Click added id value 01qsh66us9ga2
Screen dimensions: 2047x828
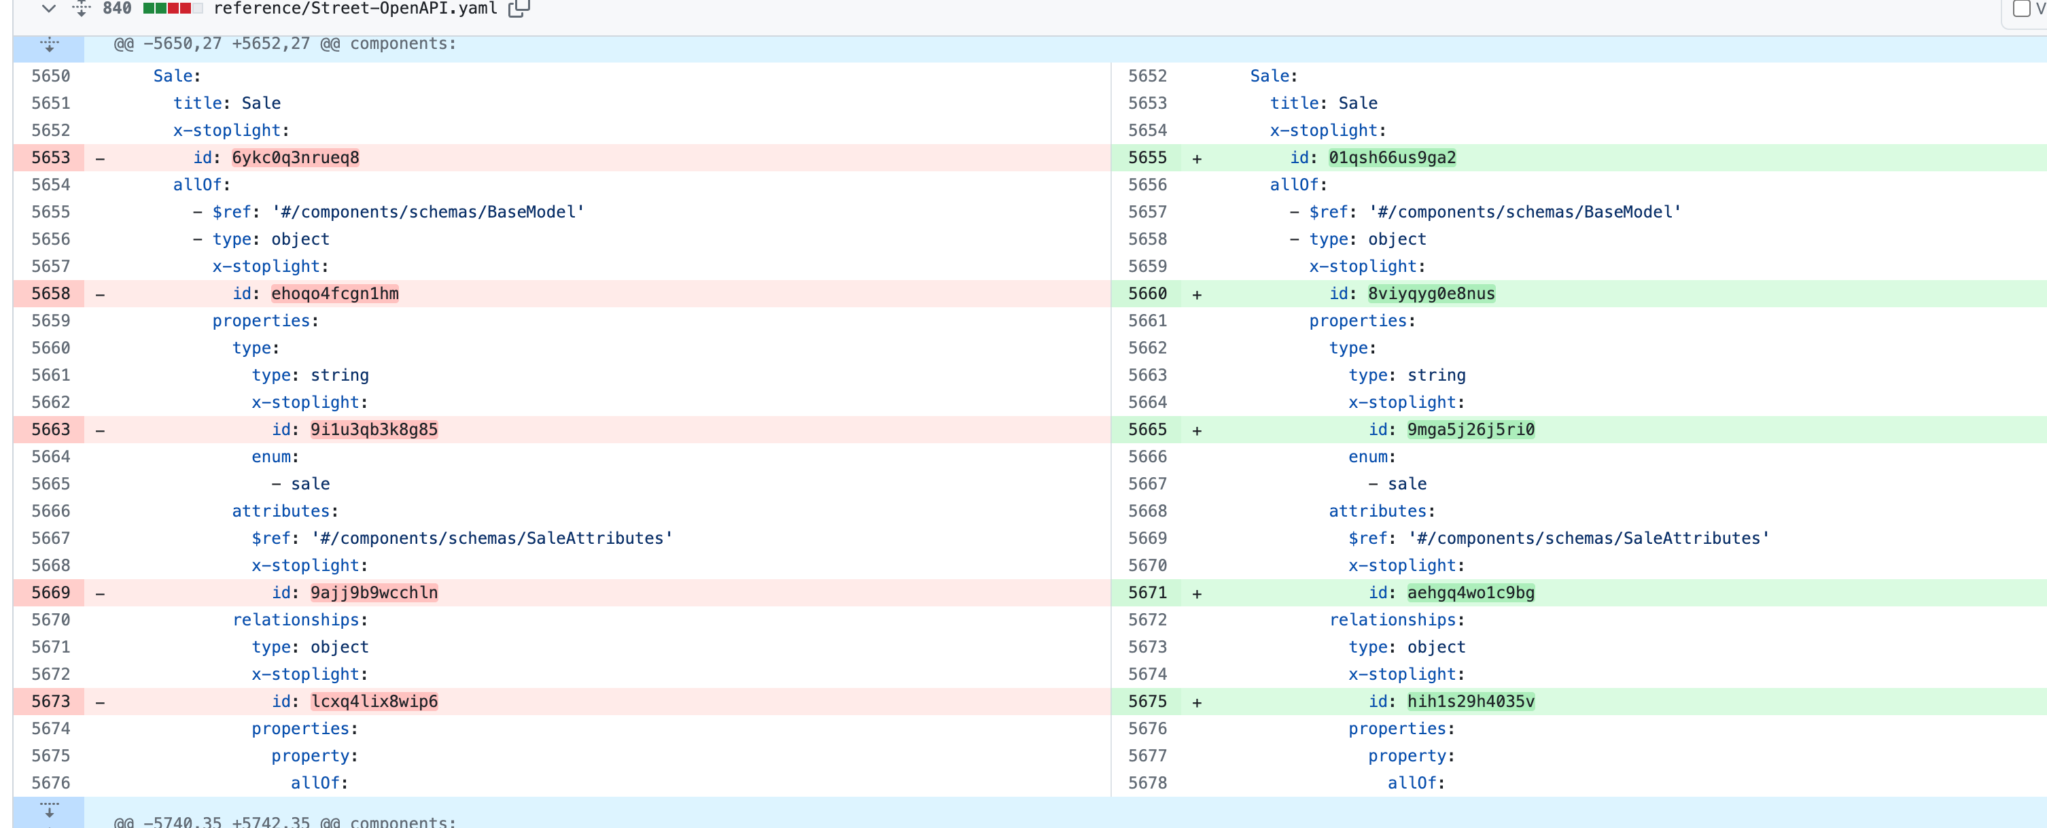click(1393, 158)
